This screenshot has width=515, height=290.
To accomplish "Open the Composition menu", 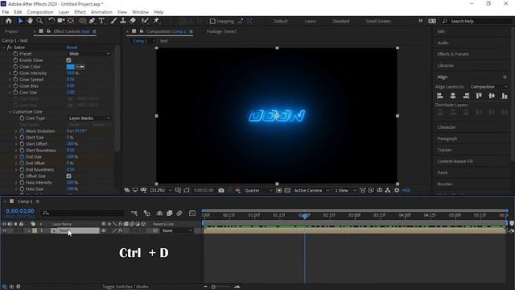I will (40, 12).
